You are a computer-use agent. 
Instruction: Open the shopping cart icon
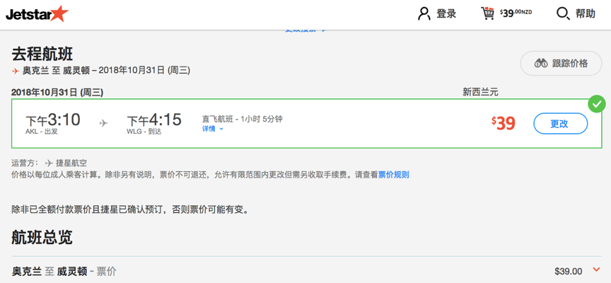coord(487,13)
